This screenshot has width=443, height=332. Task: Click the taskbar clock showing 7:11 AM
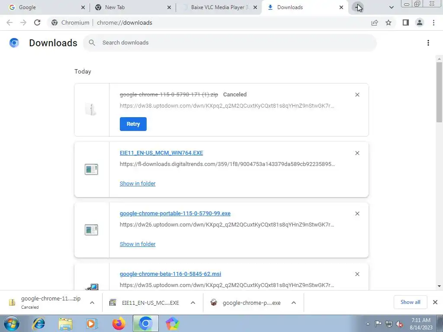coord(421,323)
